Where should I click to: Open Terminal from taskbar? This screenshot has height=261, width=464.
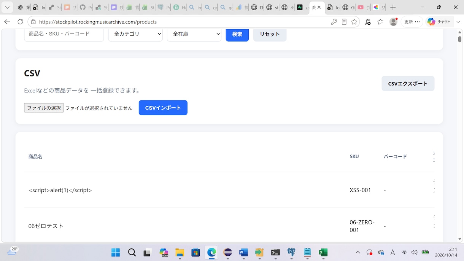[275, 253]
